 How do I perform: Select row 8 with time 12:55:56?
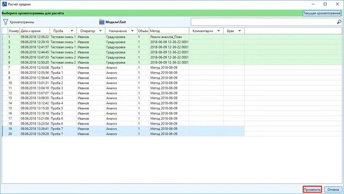tap(123, 73)
